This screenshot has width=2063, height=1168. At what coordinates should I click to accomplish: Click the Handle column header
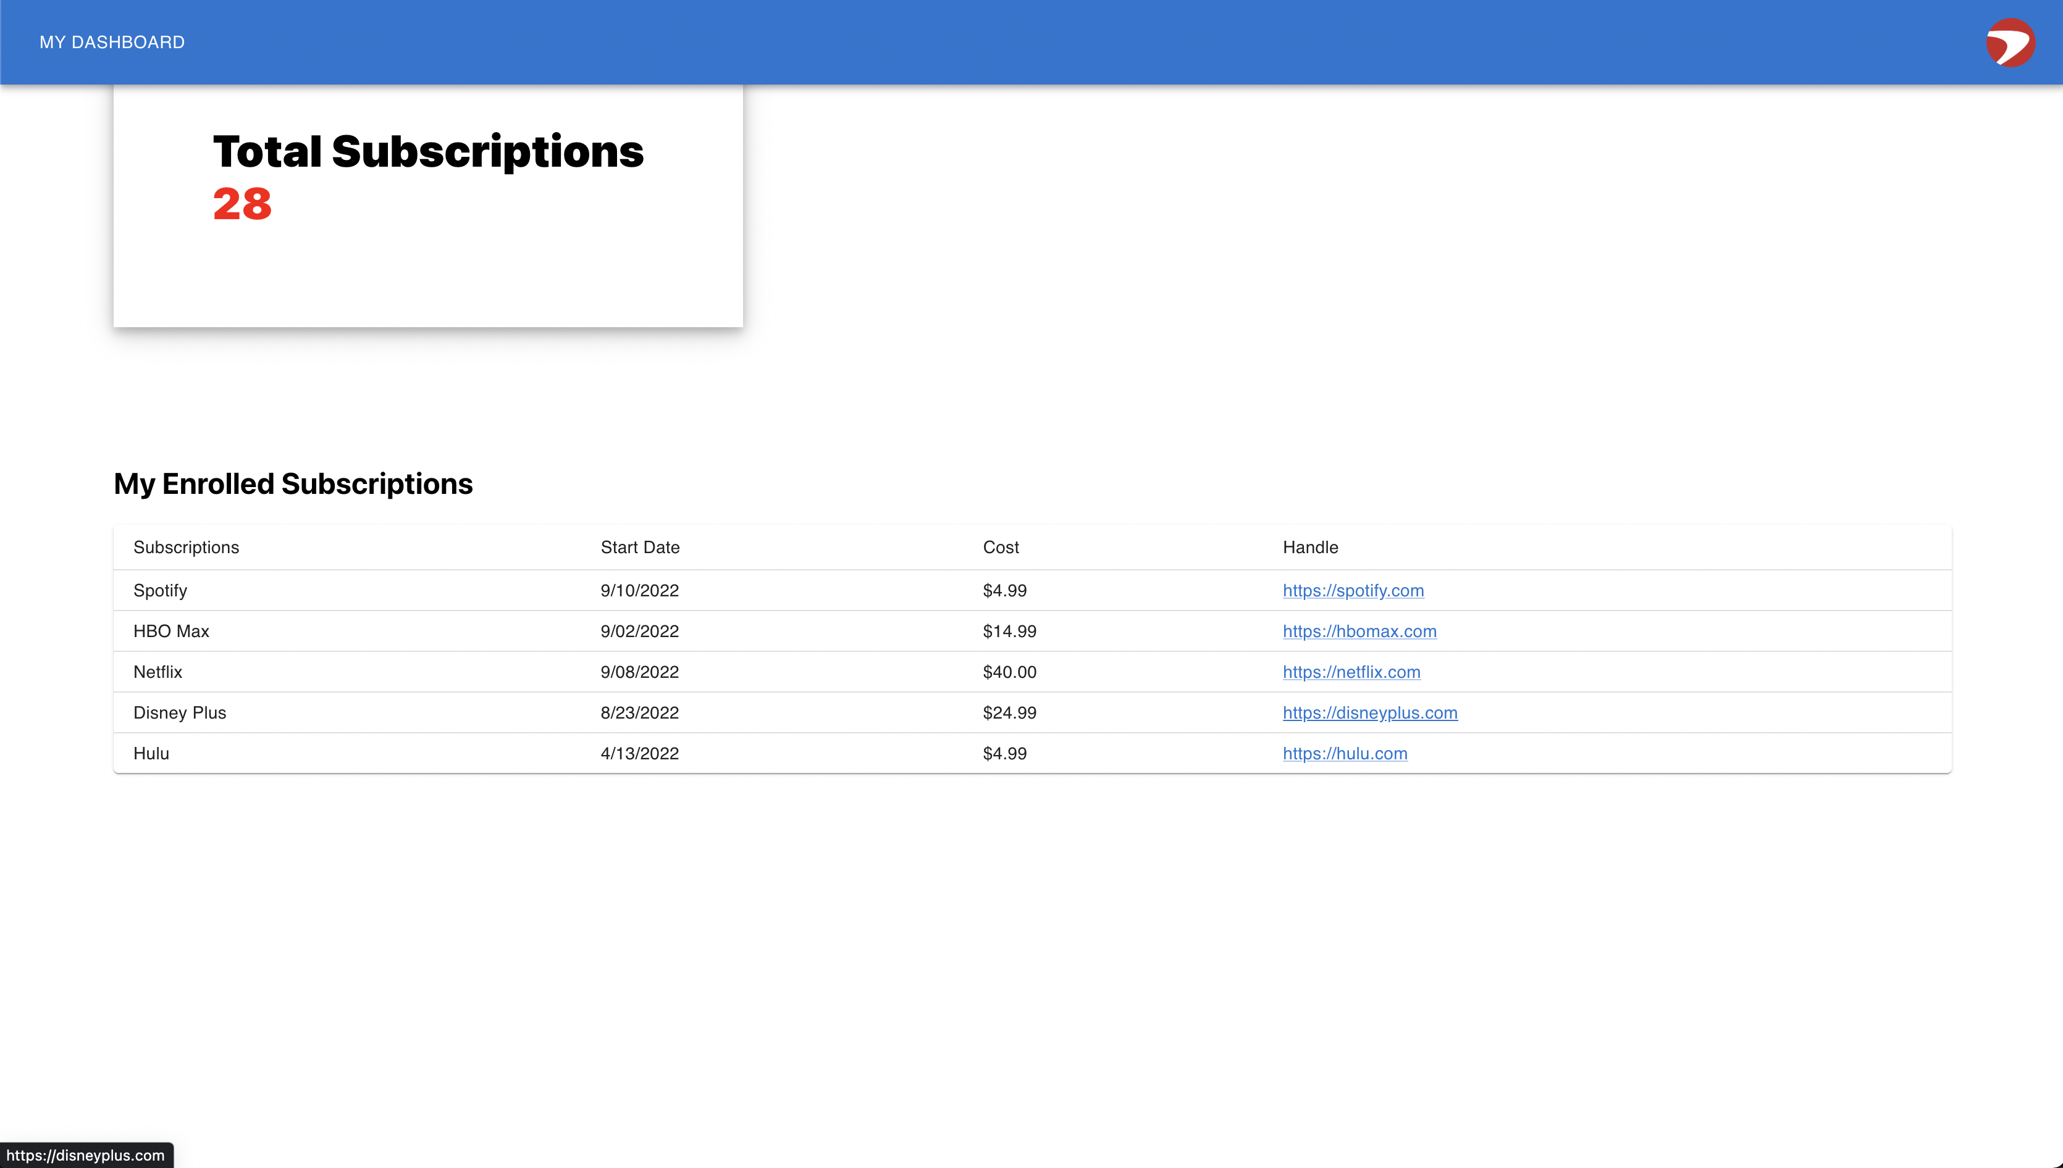pos(1310,547)
